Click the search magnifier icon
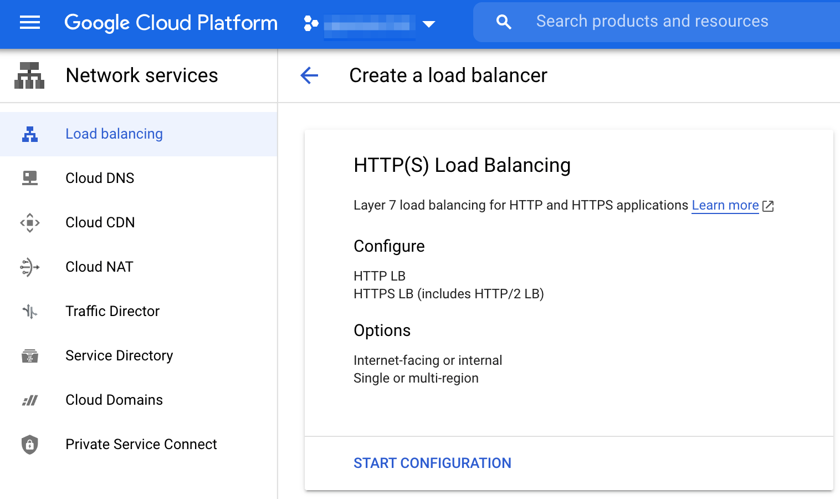 504,22
